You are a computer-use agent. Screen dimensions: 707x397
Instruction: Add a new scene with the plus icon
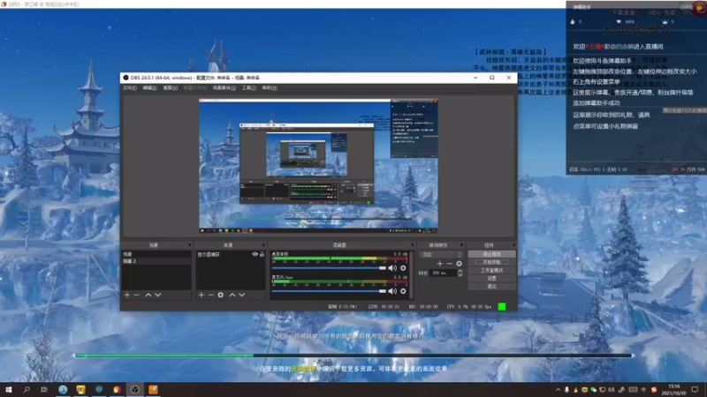[x=127, y=295]
